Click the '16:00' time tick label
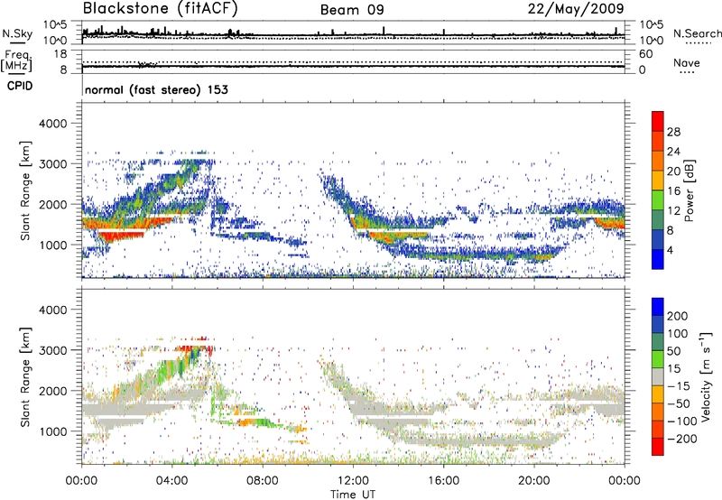The image size is (722, 500). point(443,481)
